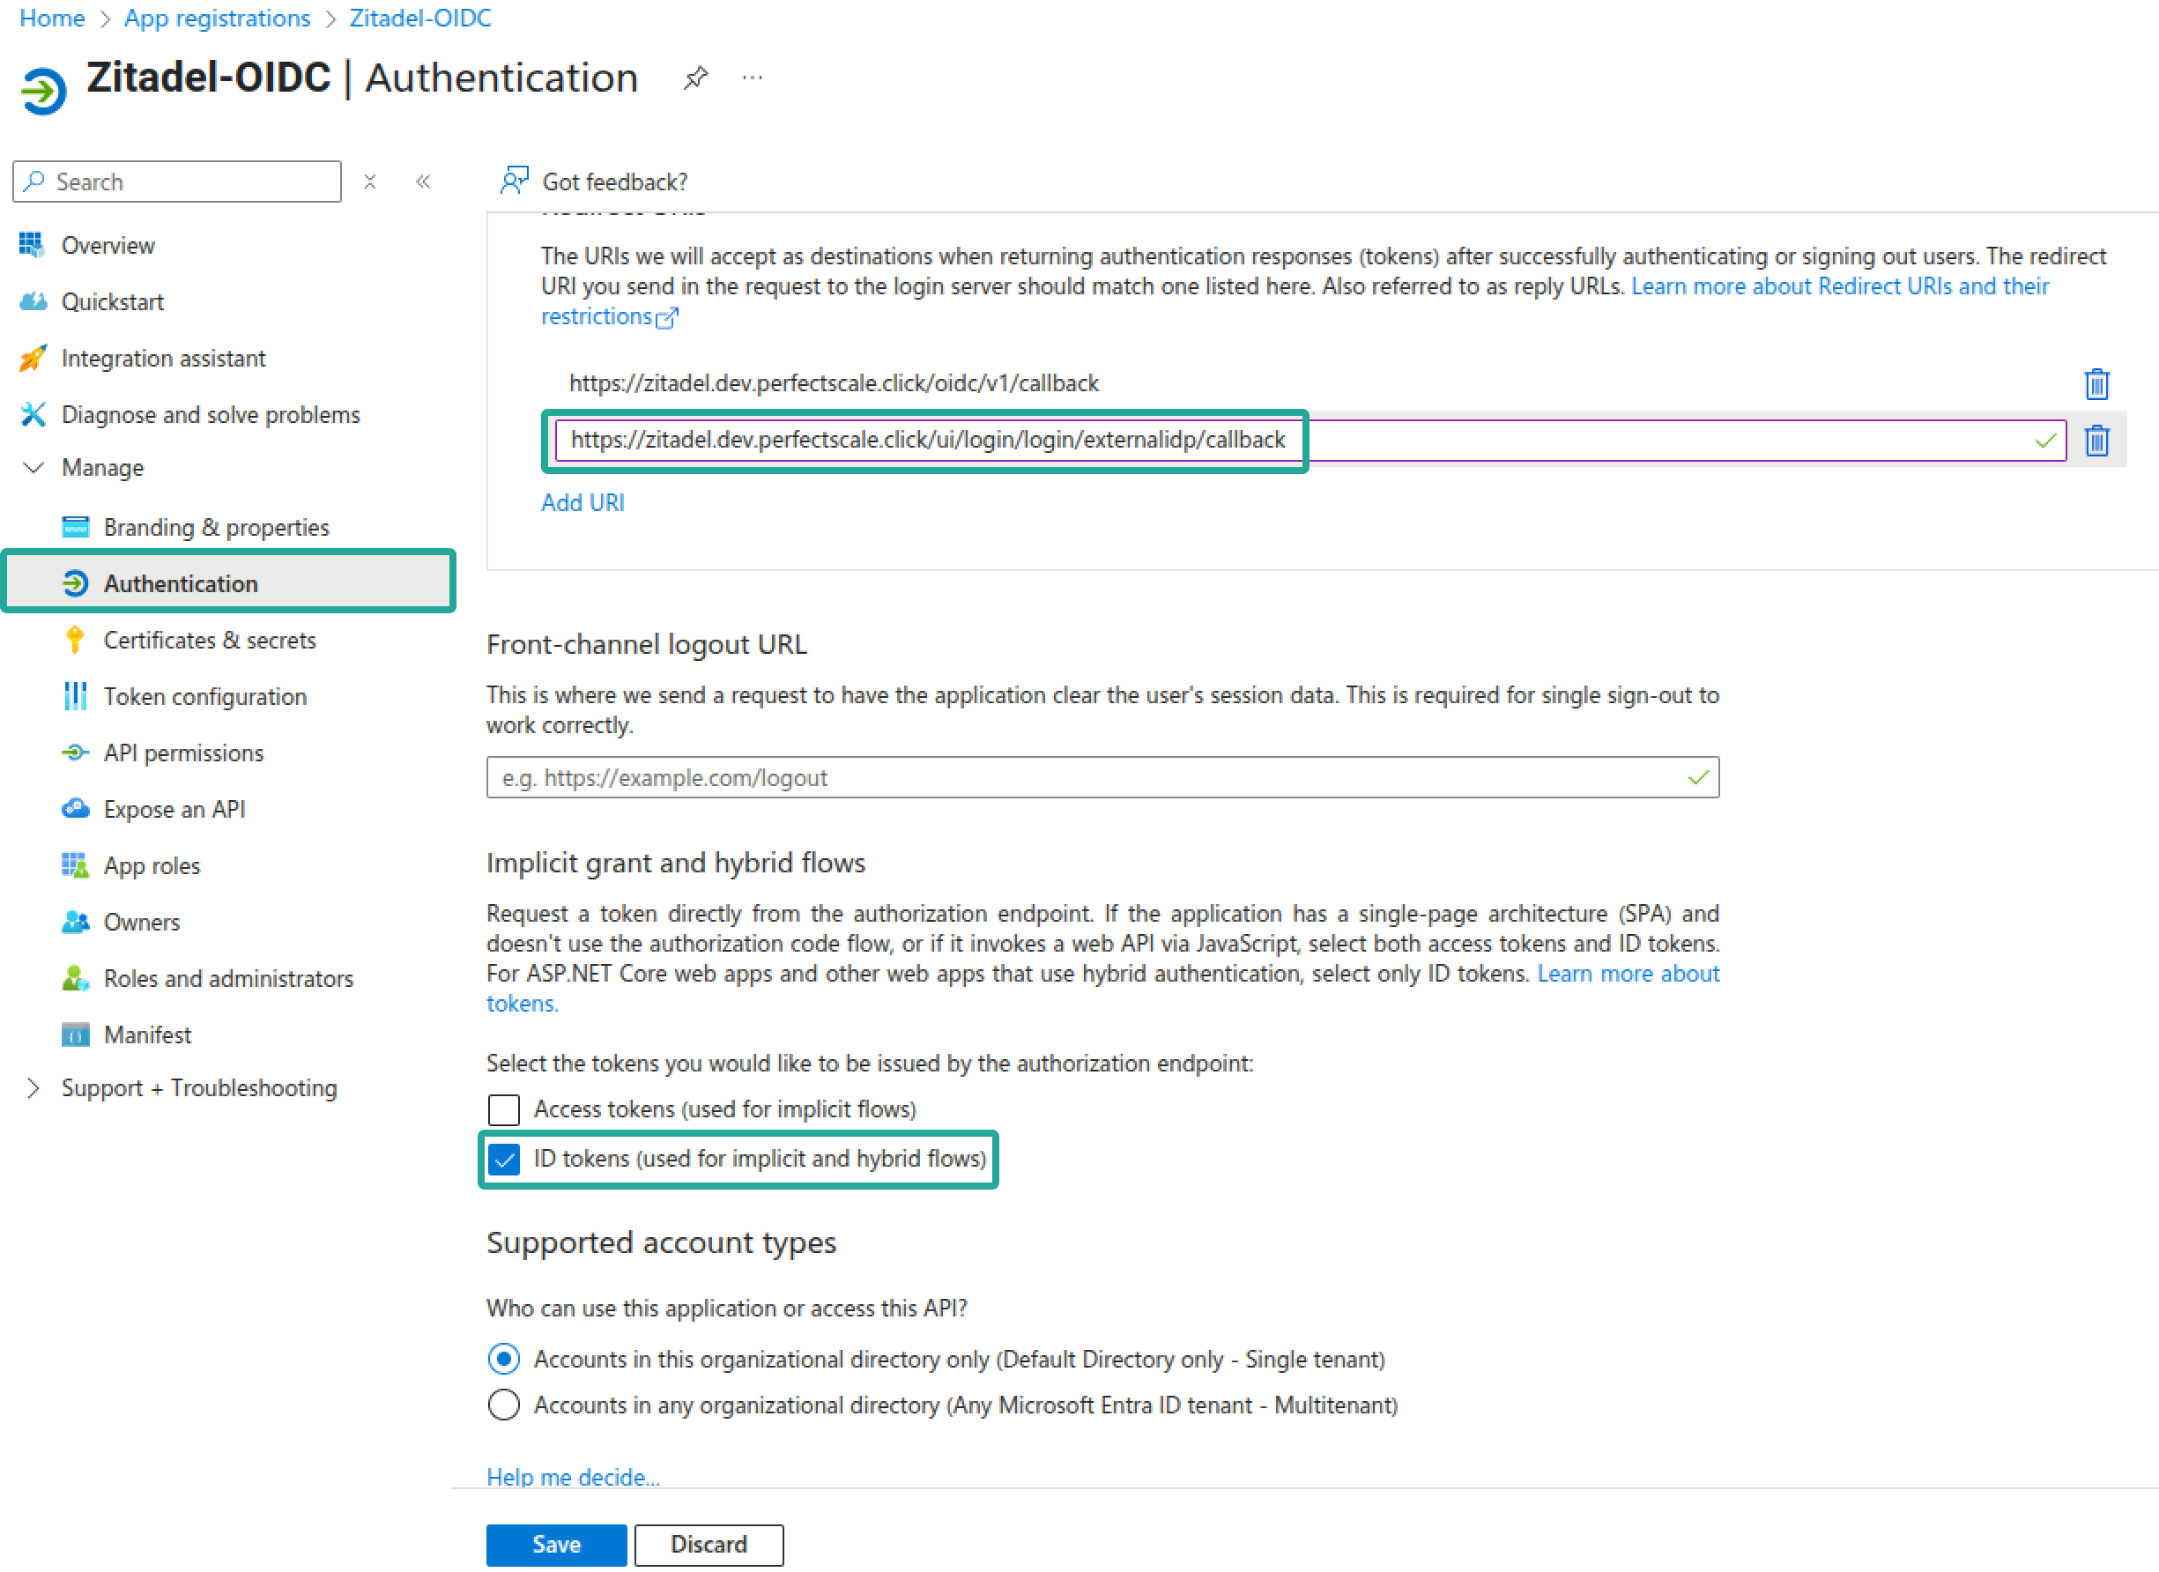Expand the Support + Troubleshooting section
The height and width of the screenshot is (1572, 2159).
pyautogui.click(x=33, y=1088)
